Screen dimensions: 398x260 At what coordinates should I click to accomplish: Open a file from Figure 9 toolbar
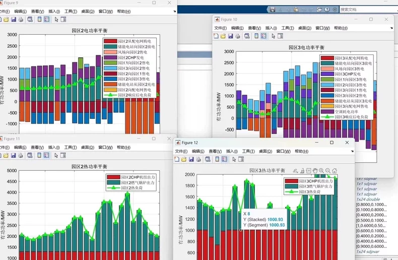(6, 19)
